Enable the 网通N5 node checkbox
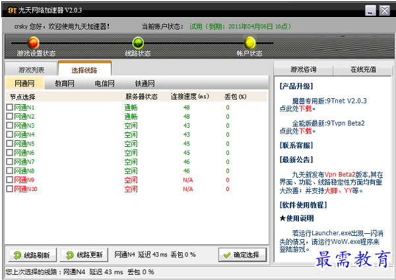This screenshot has width=396, height=280. pyautogui.click(x=10, y=144)
